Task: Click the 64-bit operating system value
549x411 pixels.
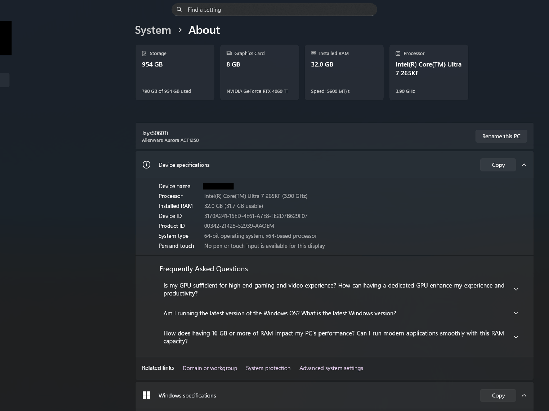Action: [x=260, y=236]
